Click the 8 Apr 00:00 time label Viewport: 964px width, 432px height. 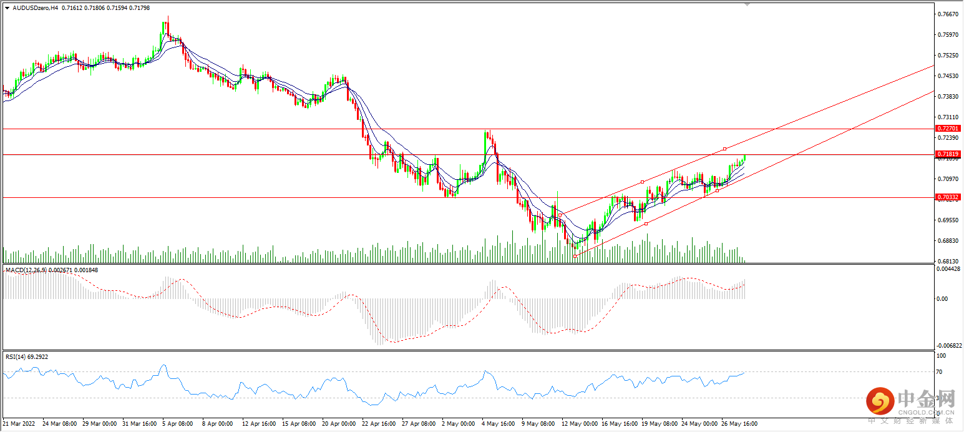(218, 424)
